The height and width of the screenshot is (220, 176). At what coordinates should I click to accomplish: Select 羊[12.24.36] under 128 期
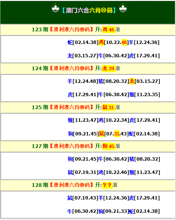pos(113,198)
